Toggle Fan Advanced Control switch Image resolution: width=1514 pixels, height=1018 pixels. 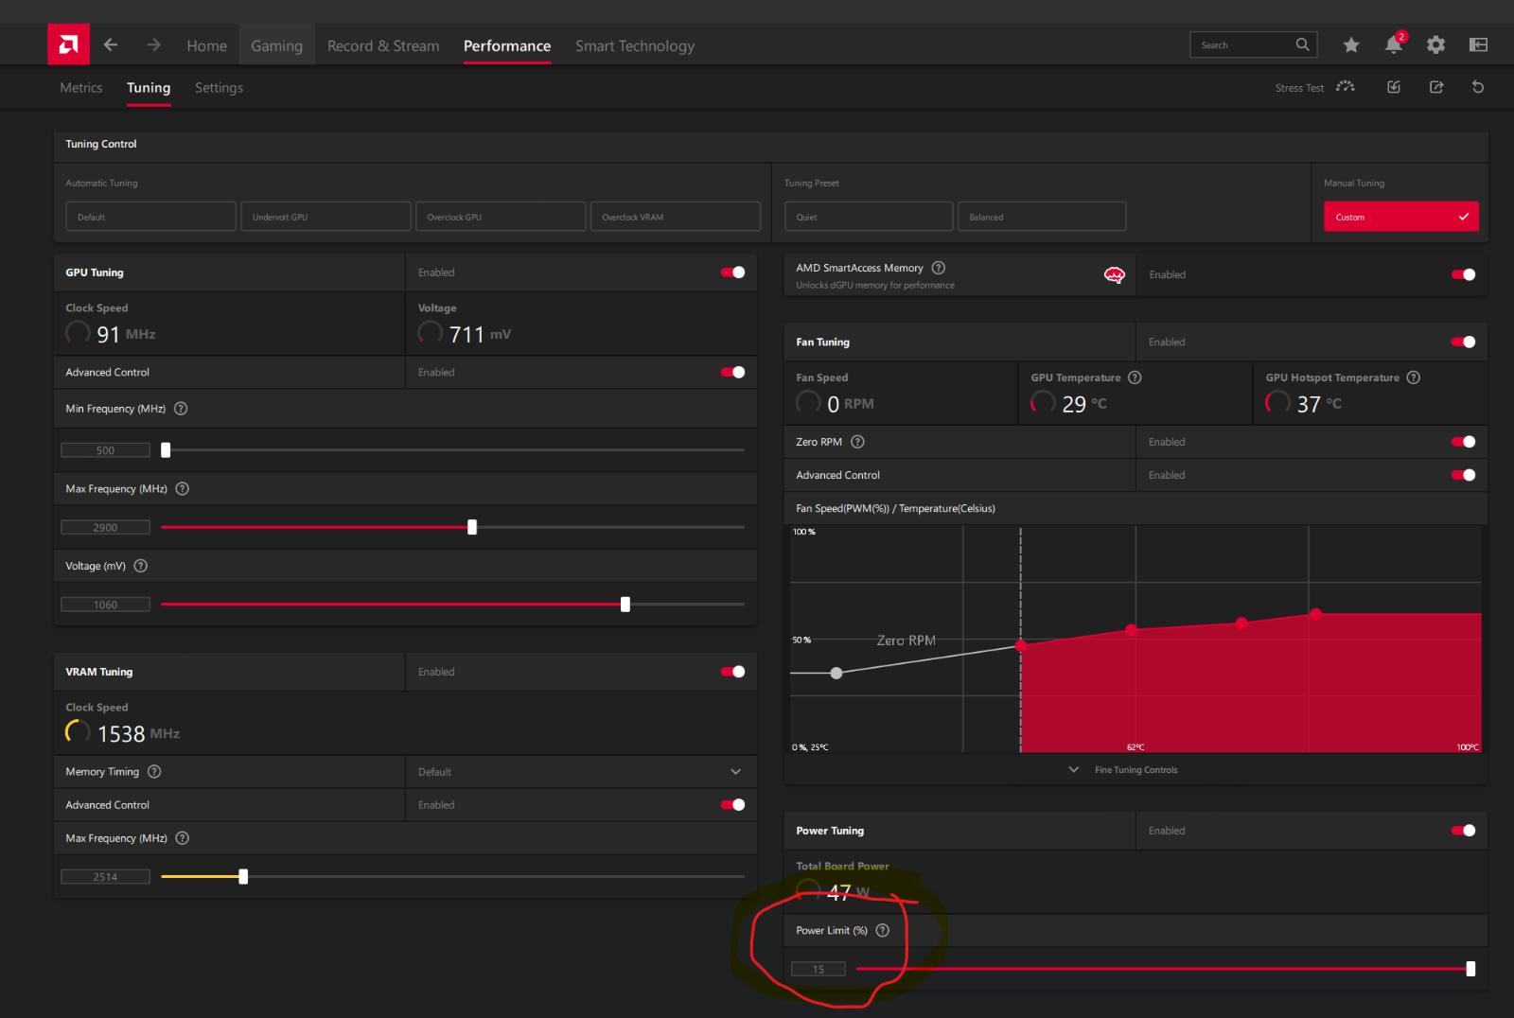coord(1464,475)
